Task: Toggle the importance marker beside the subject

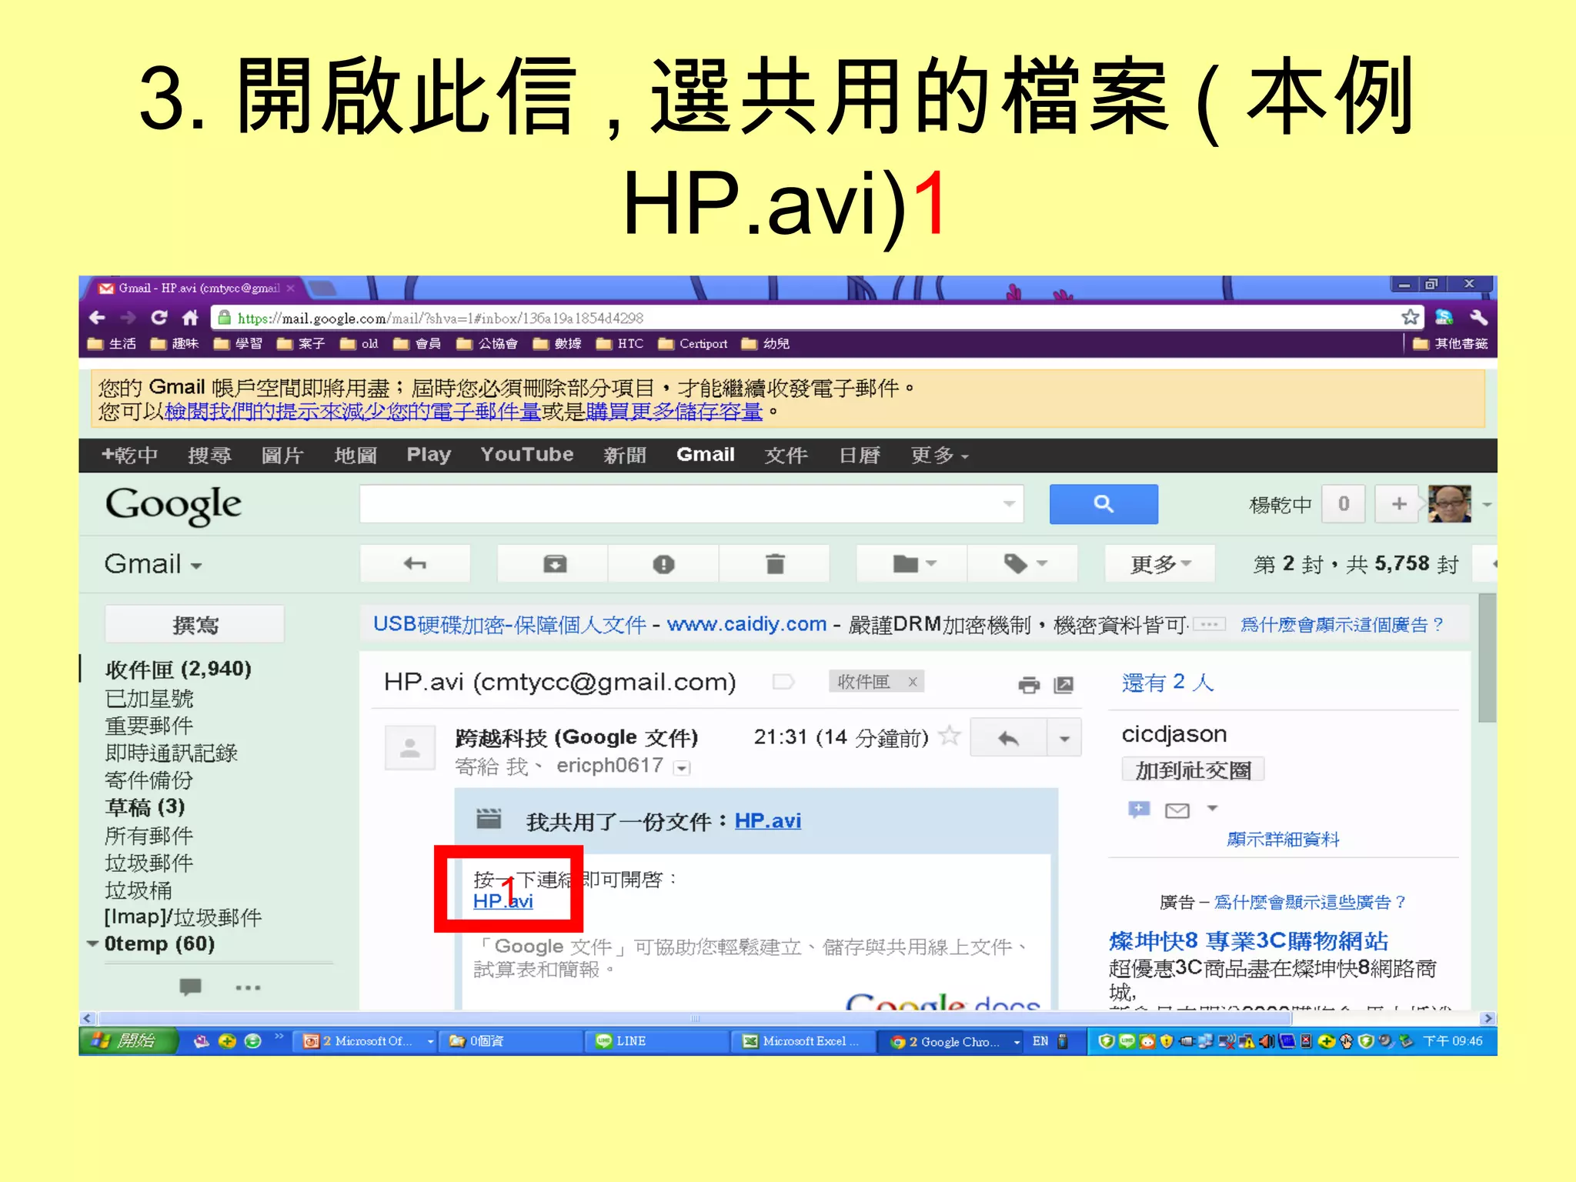Action: point(783,682)
